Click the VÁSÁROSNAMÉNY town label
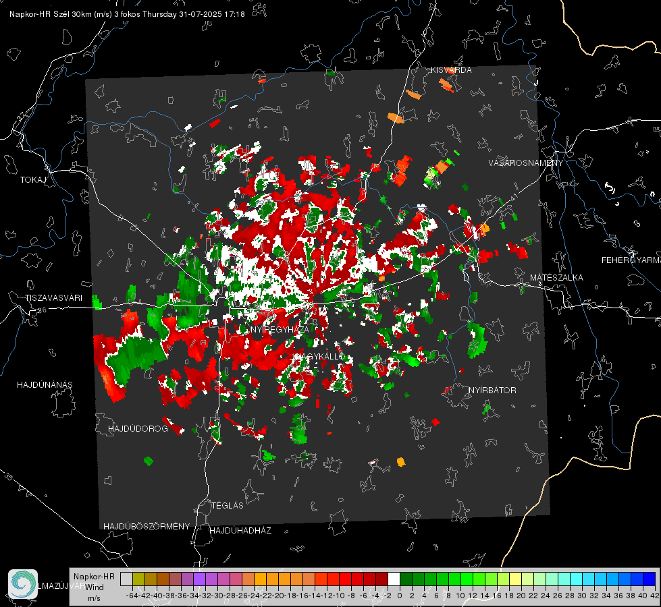Image resolution: width=661 pixels, height=607 pixels. 526,163
